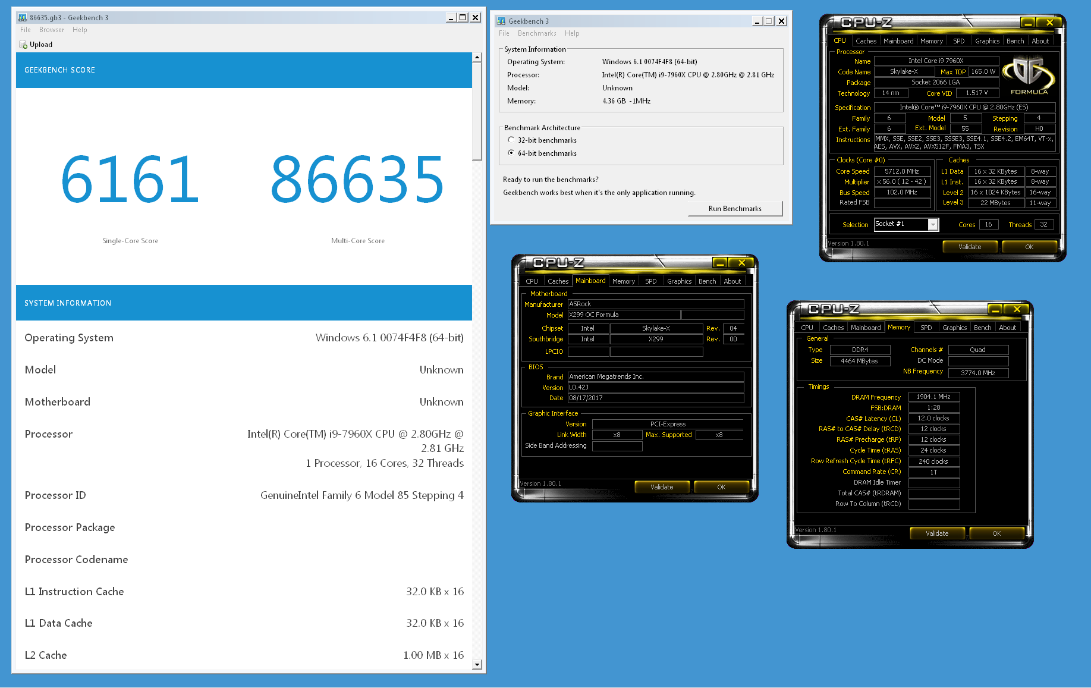The image size is (1091, 688).
Task: Click the Core VID 1.517 V field
Action: point(977,93)
